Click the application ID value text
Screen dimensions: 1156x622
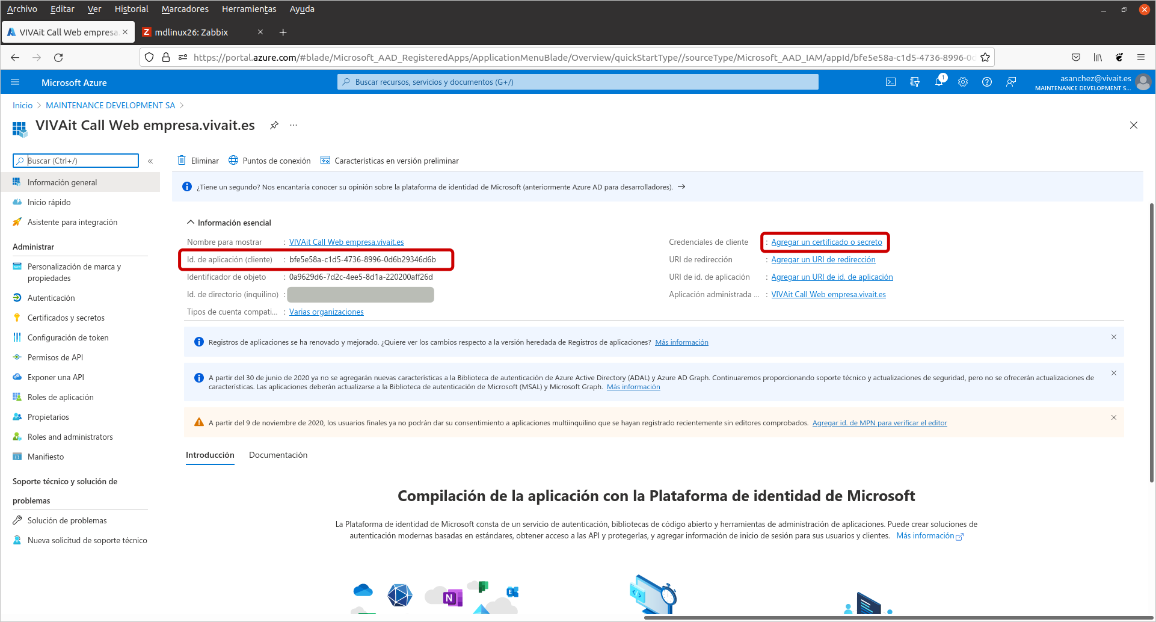(363, 259)
